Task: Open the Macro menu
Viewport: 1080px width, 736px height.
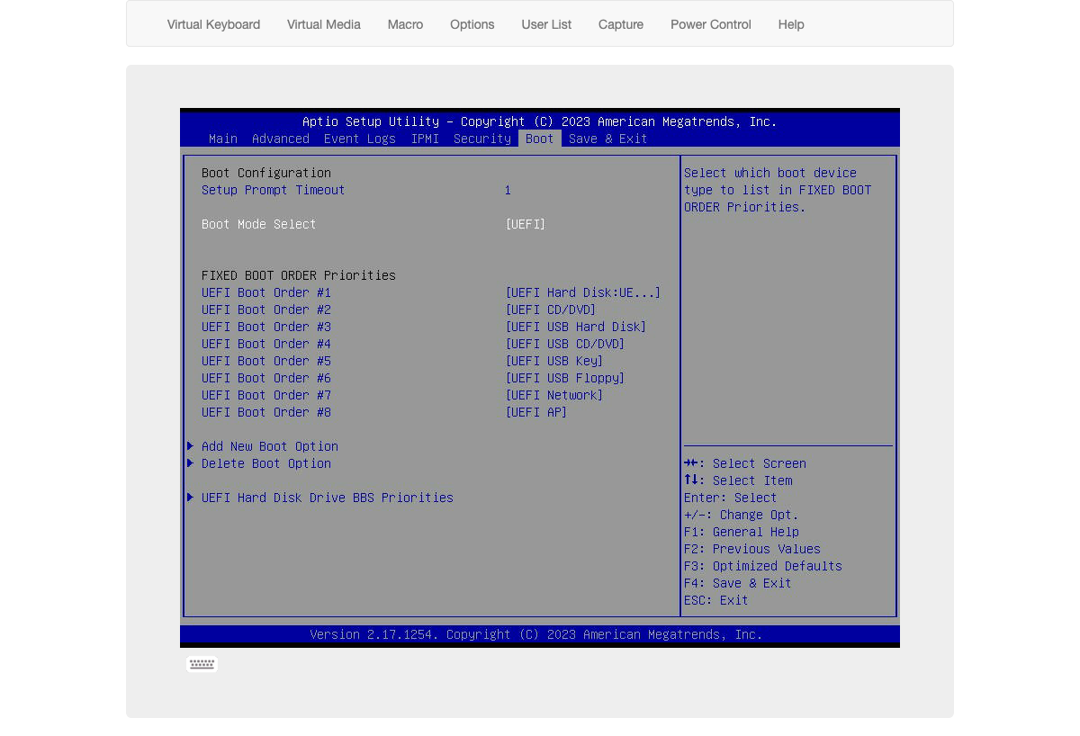Action: tap(405, 24)
